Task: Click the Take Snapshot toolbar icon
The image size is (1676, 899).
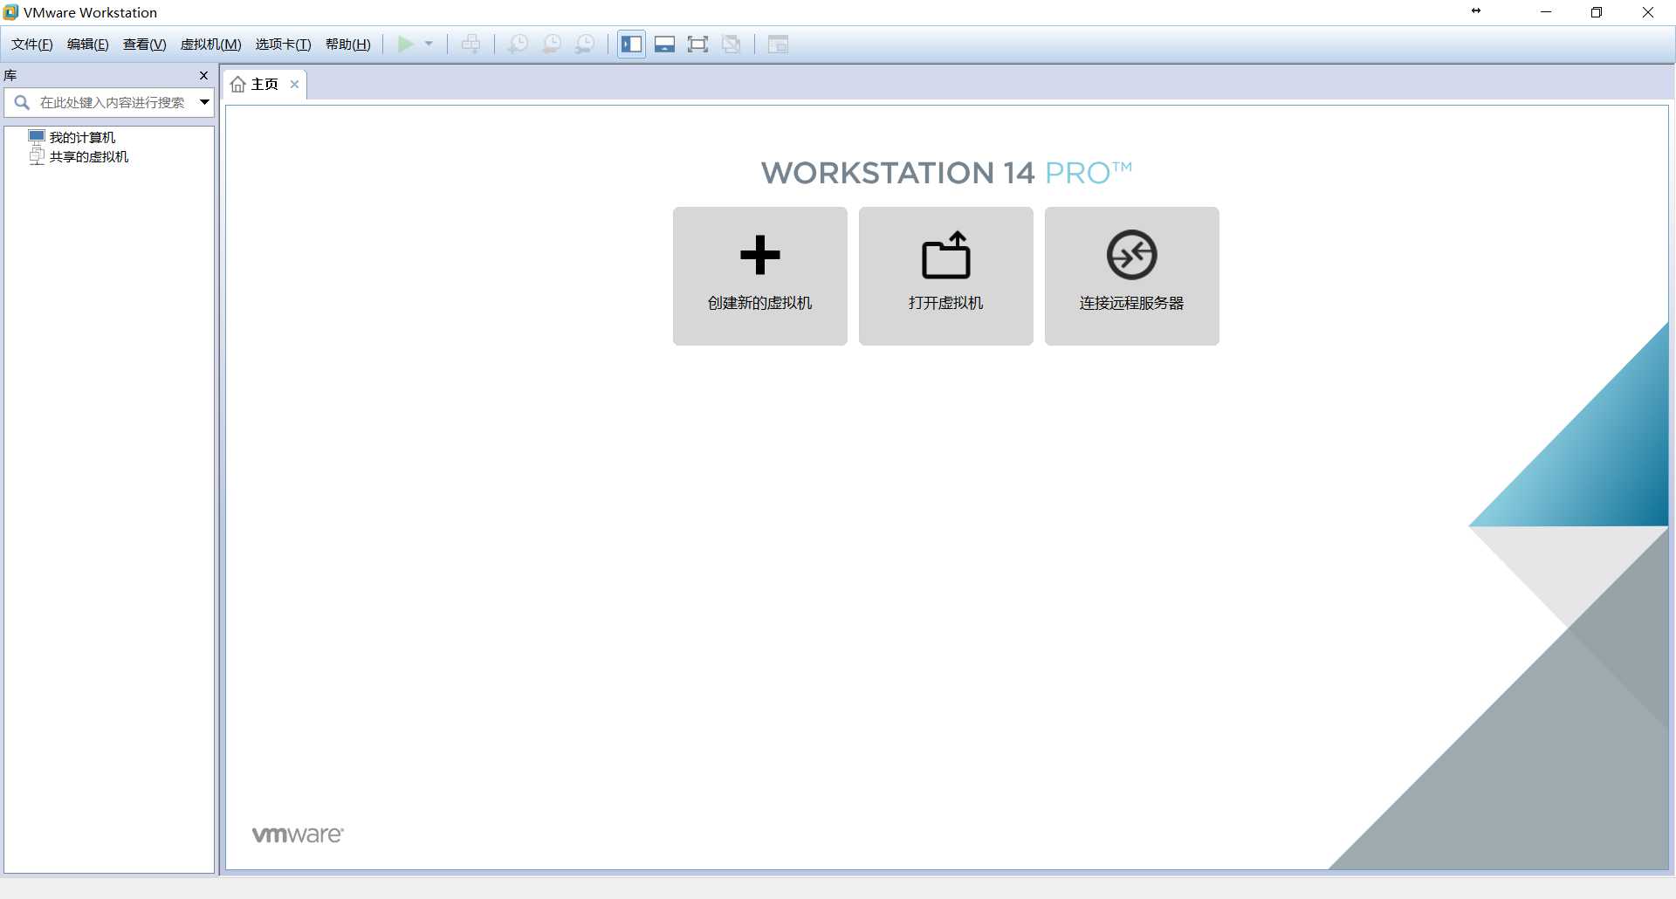Action: [518, 45]
